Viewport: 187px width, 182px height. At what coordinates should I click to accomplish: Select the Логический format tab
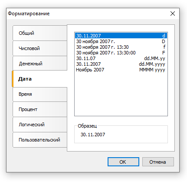40,125
